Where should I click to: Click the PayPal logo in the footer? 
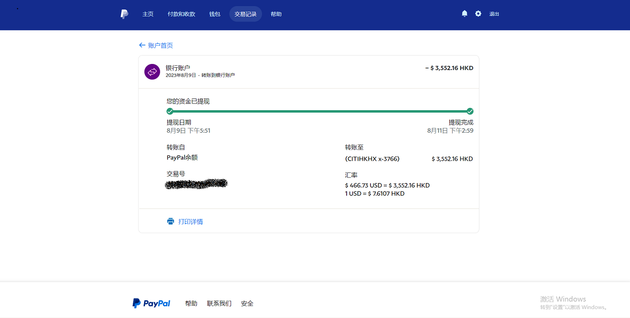(151, 304)
